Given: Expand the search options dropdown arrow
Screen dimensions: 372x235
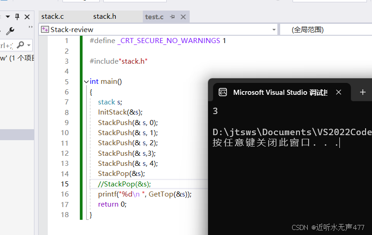Looking at the screenshot, I should click(29, 45).
